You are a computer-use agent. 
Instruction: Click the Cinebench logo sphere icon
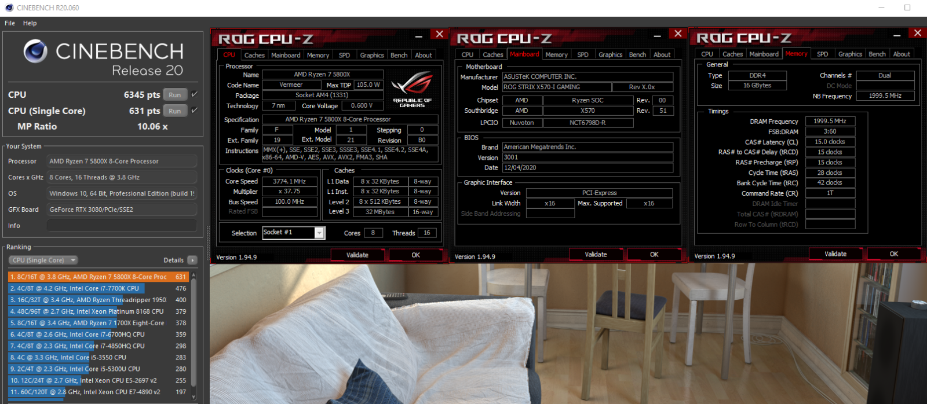pyautogui.click(x=35, y=52)
